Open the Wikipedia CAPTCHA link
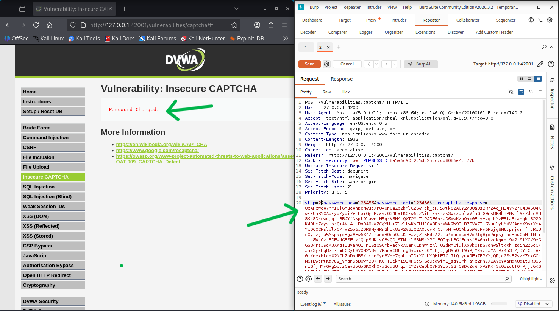The image size is (559, 311). (x=162, y=145)
